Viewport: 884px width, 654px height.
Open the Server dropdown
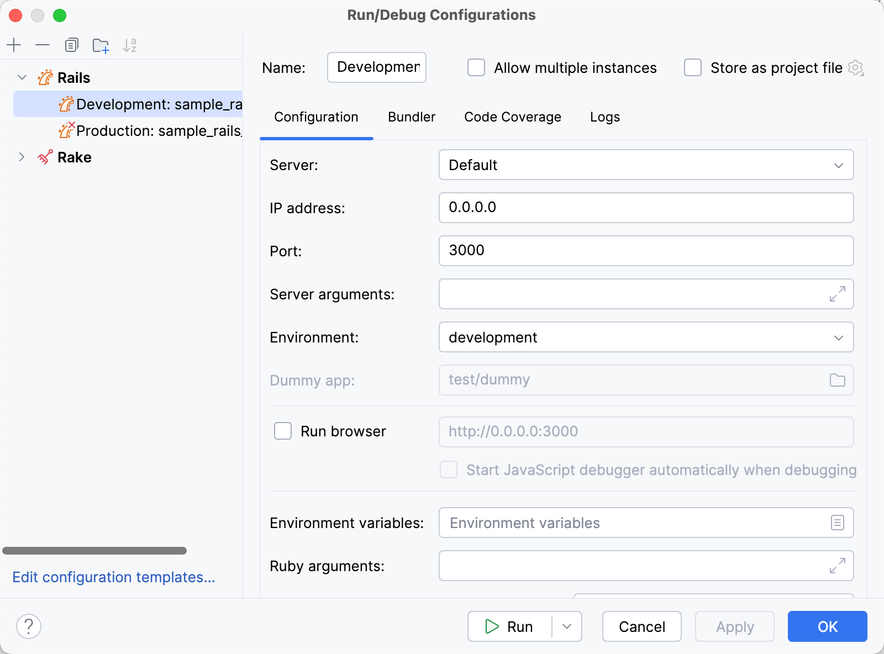coord(839,165)
